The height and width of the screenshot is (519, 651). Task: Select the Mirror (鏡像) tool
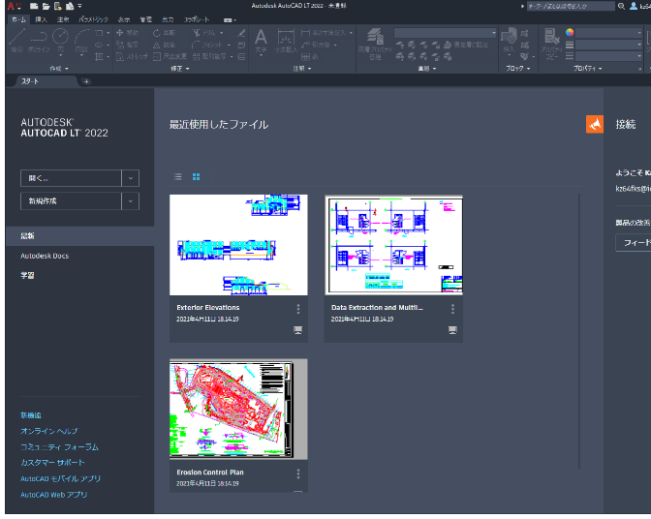pyautogui.click(x=164, y=45)
